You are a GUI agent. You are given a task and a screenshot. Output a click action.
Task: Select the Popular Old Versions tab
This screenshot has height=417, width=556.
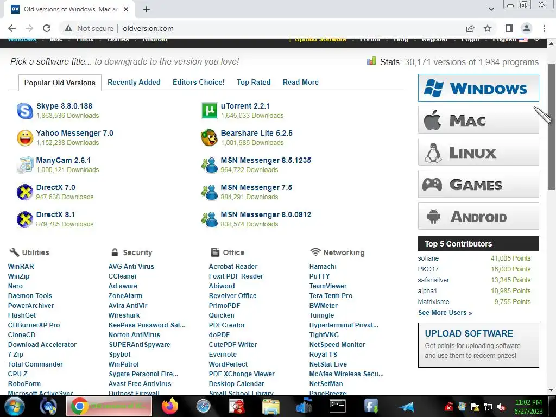point(60,83)
